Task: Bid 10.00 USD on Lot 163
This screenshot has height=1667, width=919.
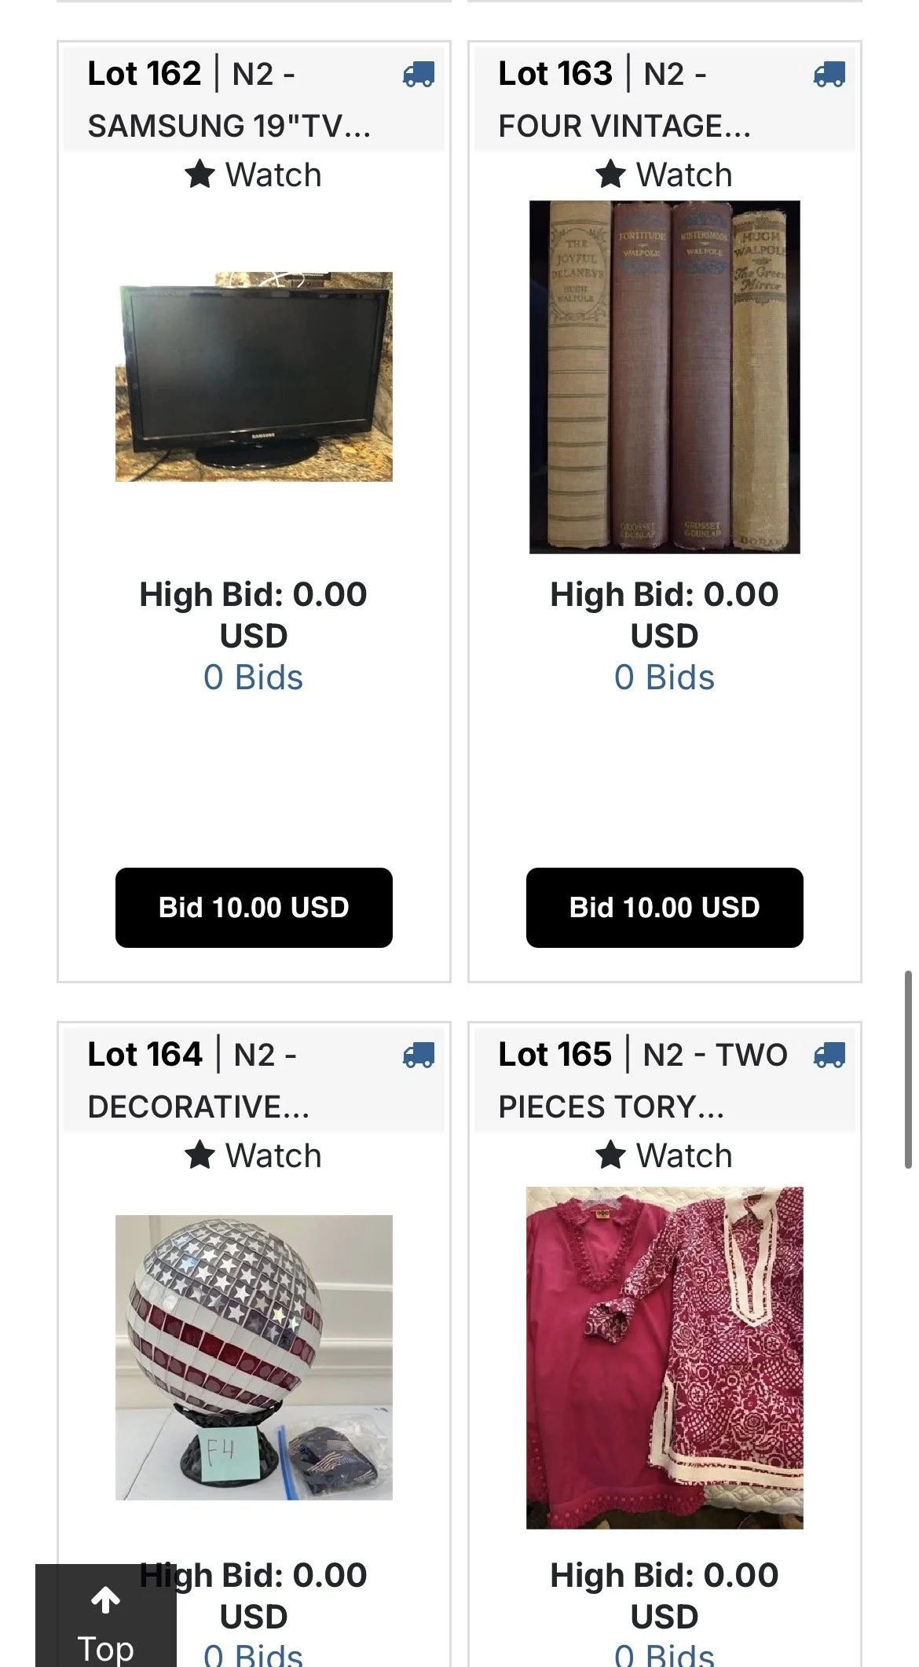Action: [x=665, y=908]
